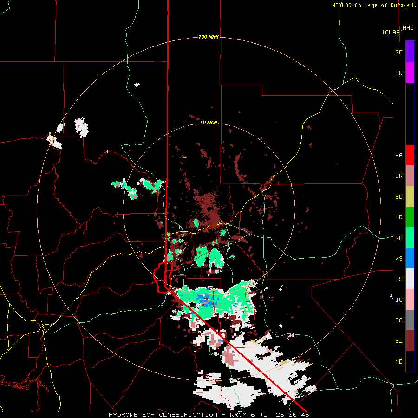This screenshot has height=418, width=418.
Task: Click the GR legend label text
Action: [x=399, y=176]
